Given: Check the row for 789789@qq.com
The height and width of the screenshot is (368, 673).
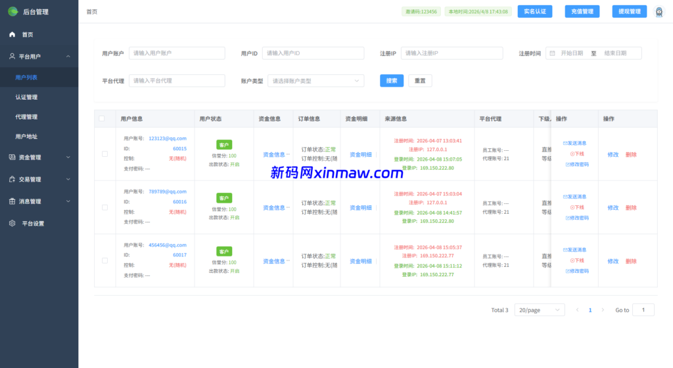Looking at the screenshot, I should point(104,207).
